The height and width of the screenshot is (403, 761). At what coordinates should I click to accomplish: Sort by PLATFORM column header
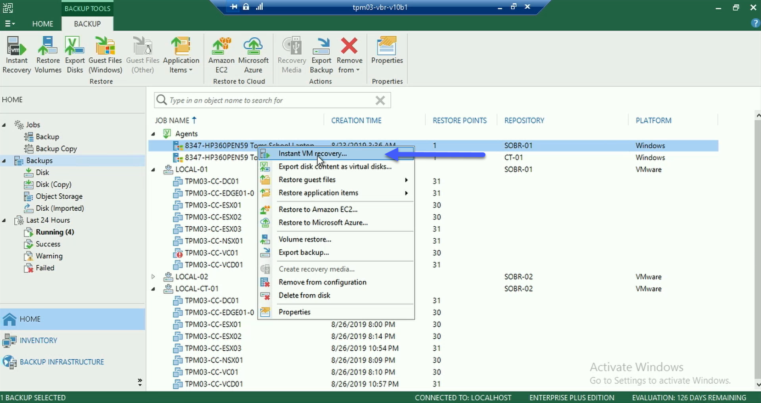click(654, 120)
